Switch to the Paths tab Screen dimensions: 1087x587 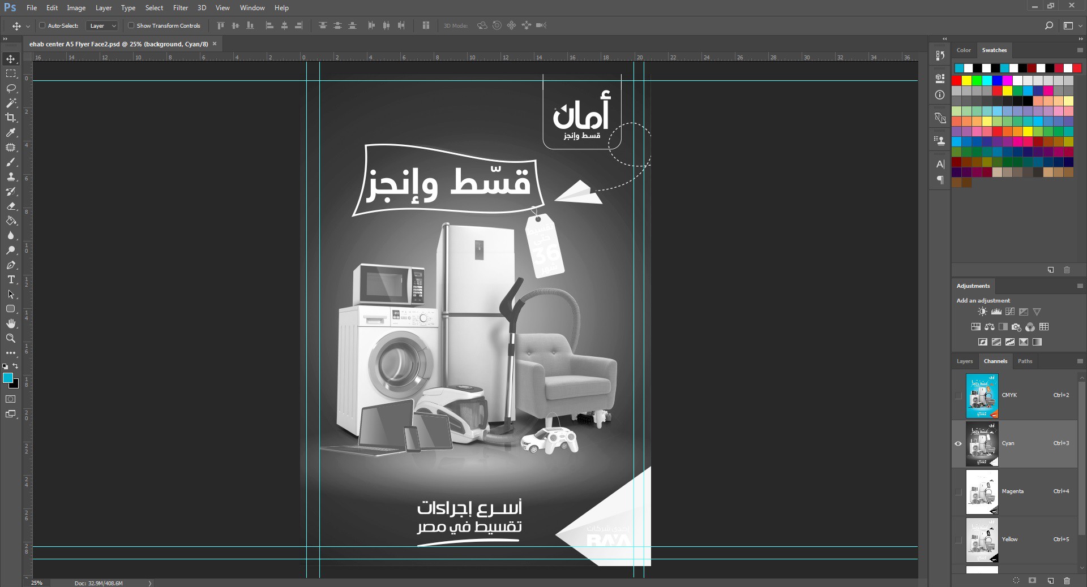click(x=1025, y=361)
